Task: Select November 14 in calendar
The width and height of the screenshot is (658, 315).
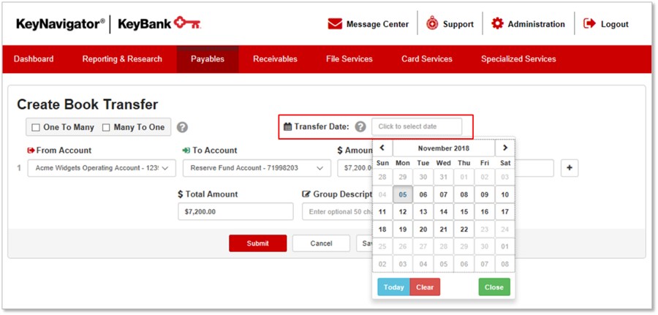Action: click(x=444, y=212)
